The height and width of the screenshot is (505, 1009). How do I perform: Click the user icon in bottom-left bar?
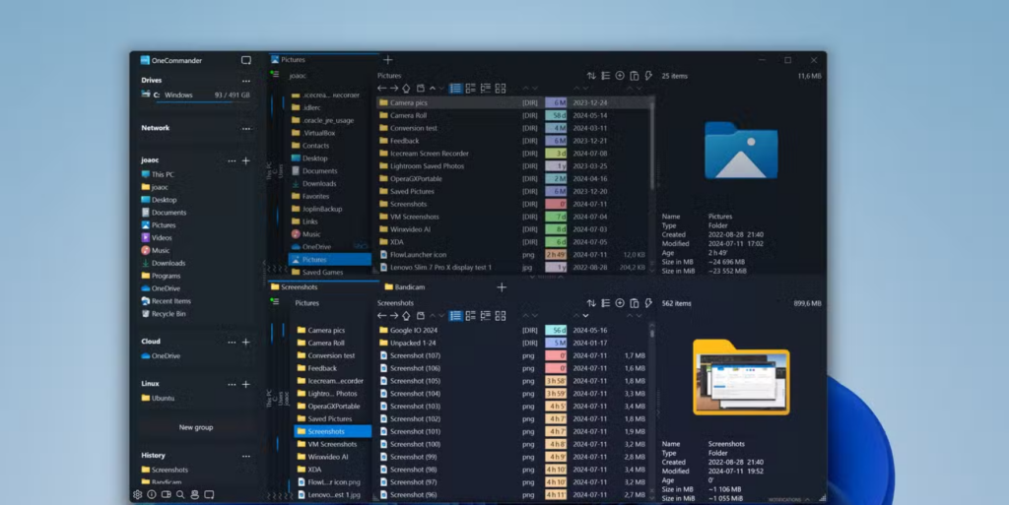pos(194,495)
